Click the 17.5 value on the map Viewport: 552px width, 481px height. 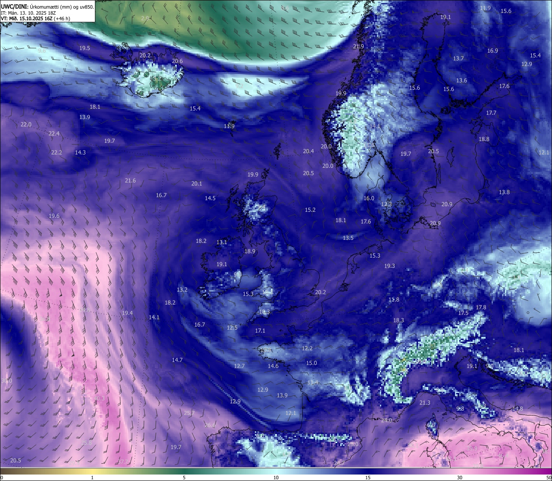coord(463,313)
